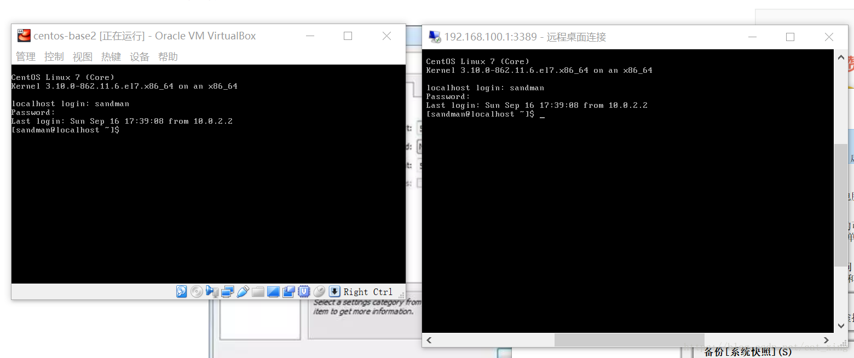Click 'localhost login: sandman' in VirtualBox console
The image size is (854, 358).
pyautogui.click(x=70, y=103)
